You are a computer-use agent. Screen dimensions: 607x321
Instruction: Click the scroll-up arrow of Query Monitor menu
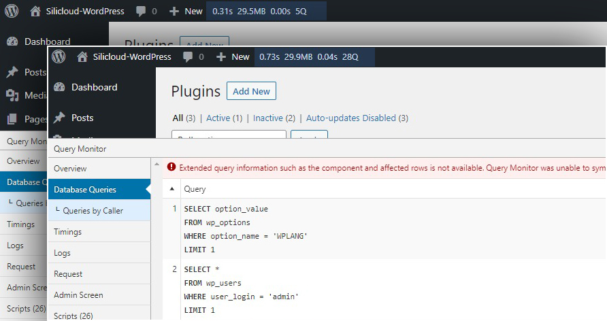click(x=157, y=164)
